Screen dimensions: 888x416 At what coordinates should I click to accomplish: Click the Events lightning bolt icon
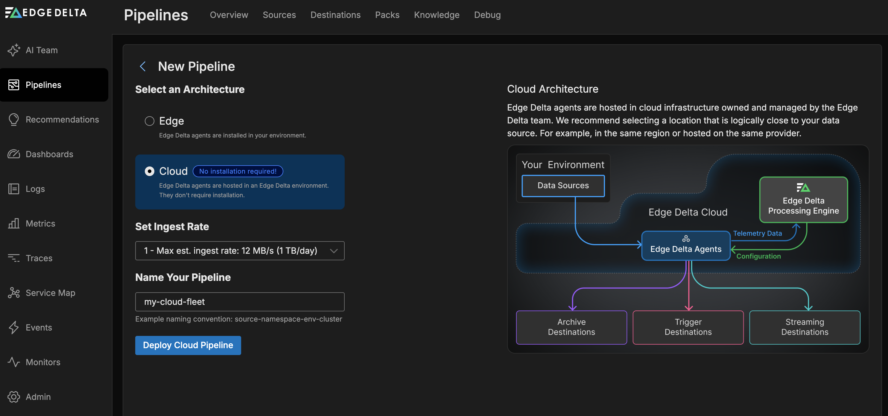[x=13, y=328]
